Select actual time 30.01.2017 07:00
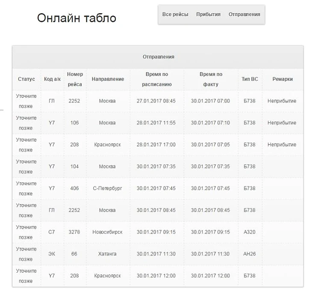The width and height of the screenshot is (312, 294). pyautogui.click(x=210, y=101)
